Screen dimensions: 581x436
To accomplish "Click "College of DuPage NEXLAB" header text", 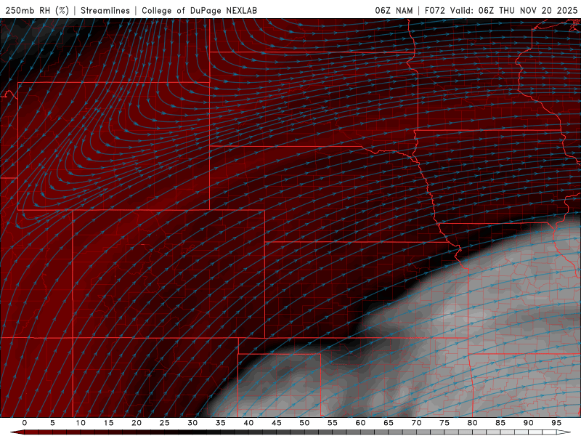I will pyautogui.click(x=199, y=10).
